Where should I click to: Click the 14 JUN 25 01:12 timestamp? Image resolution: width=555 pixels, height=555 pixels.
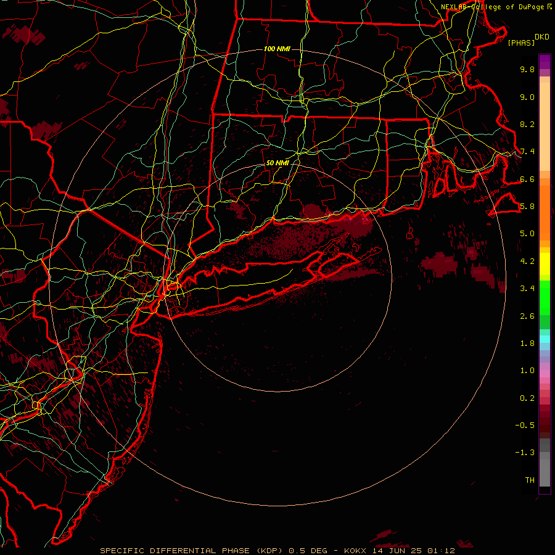click(413, 551)
